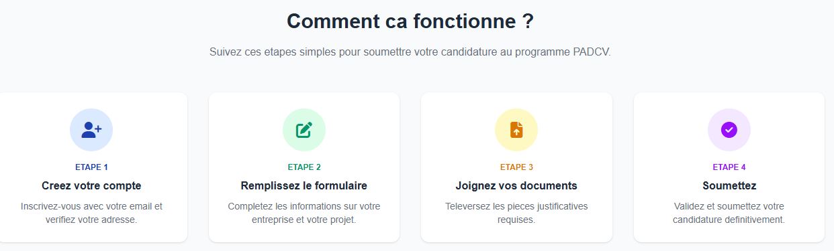Click the purple checkmark submit icon
The image size is (834, 251).
(x=729, y=130)
